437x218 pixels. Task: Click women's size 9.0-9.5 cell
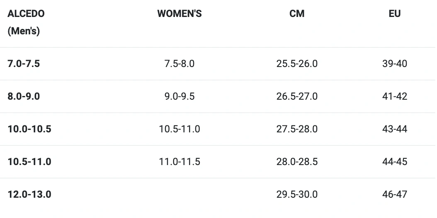(180, 96)
